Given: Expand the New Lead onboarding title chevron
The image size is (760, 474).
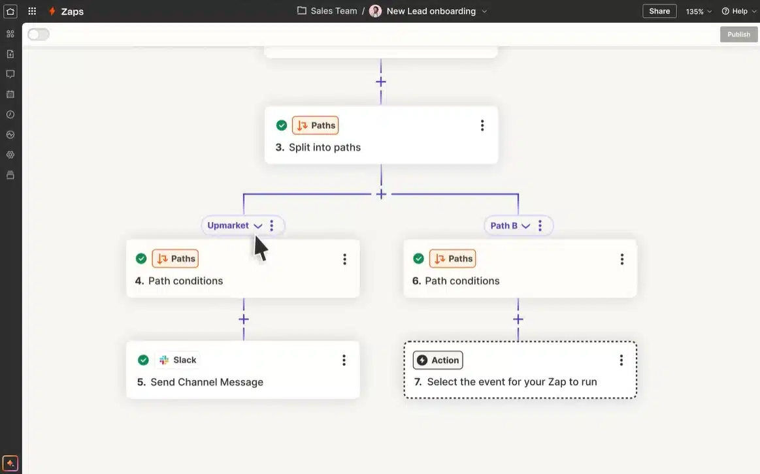Looking at the screenshot, I should 483,11.
